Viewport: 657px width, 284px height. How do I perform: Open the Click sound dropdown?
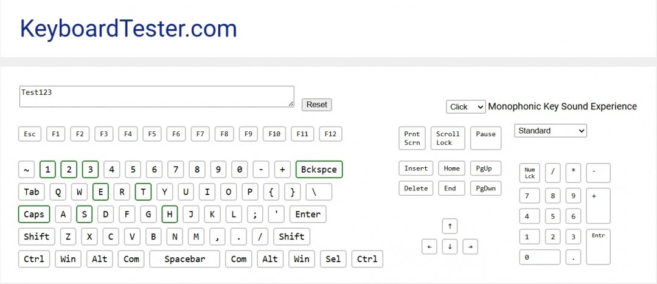pyautogui.click(x=465, y=106)
